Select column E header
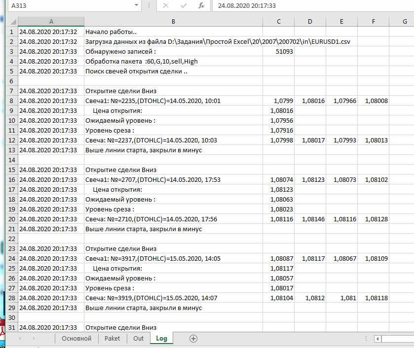 point(341,22)
